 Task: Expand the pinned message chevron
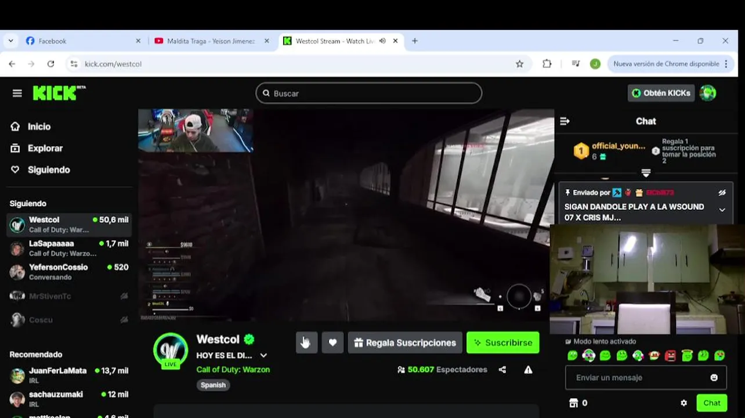[722, 210]
